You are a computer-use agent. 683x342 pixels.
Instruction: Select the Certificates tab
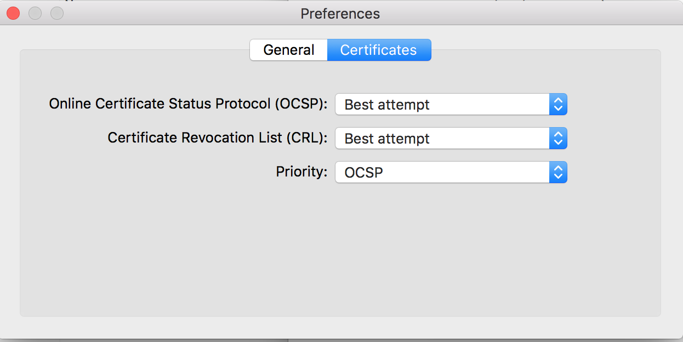[379, 50]
